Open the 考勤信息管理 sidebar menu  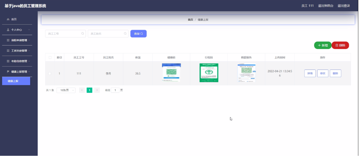pos(17,61)
